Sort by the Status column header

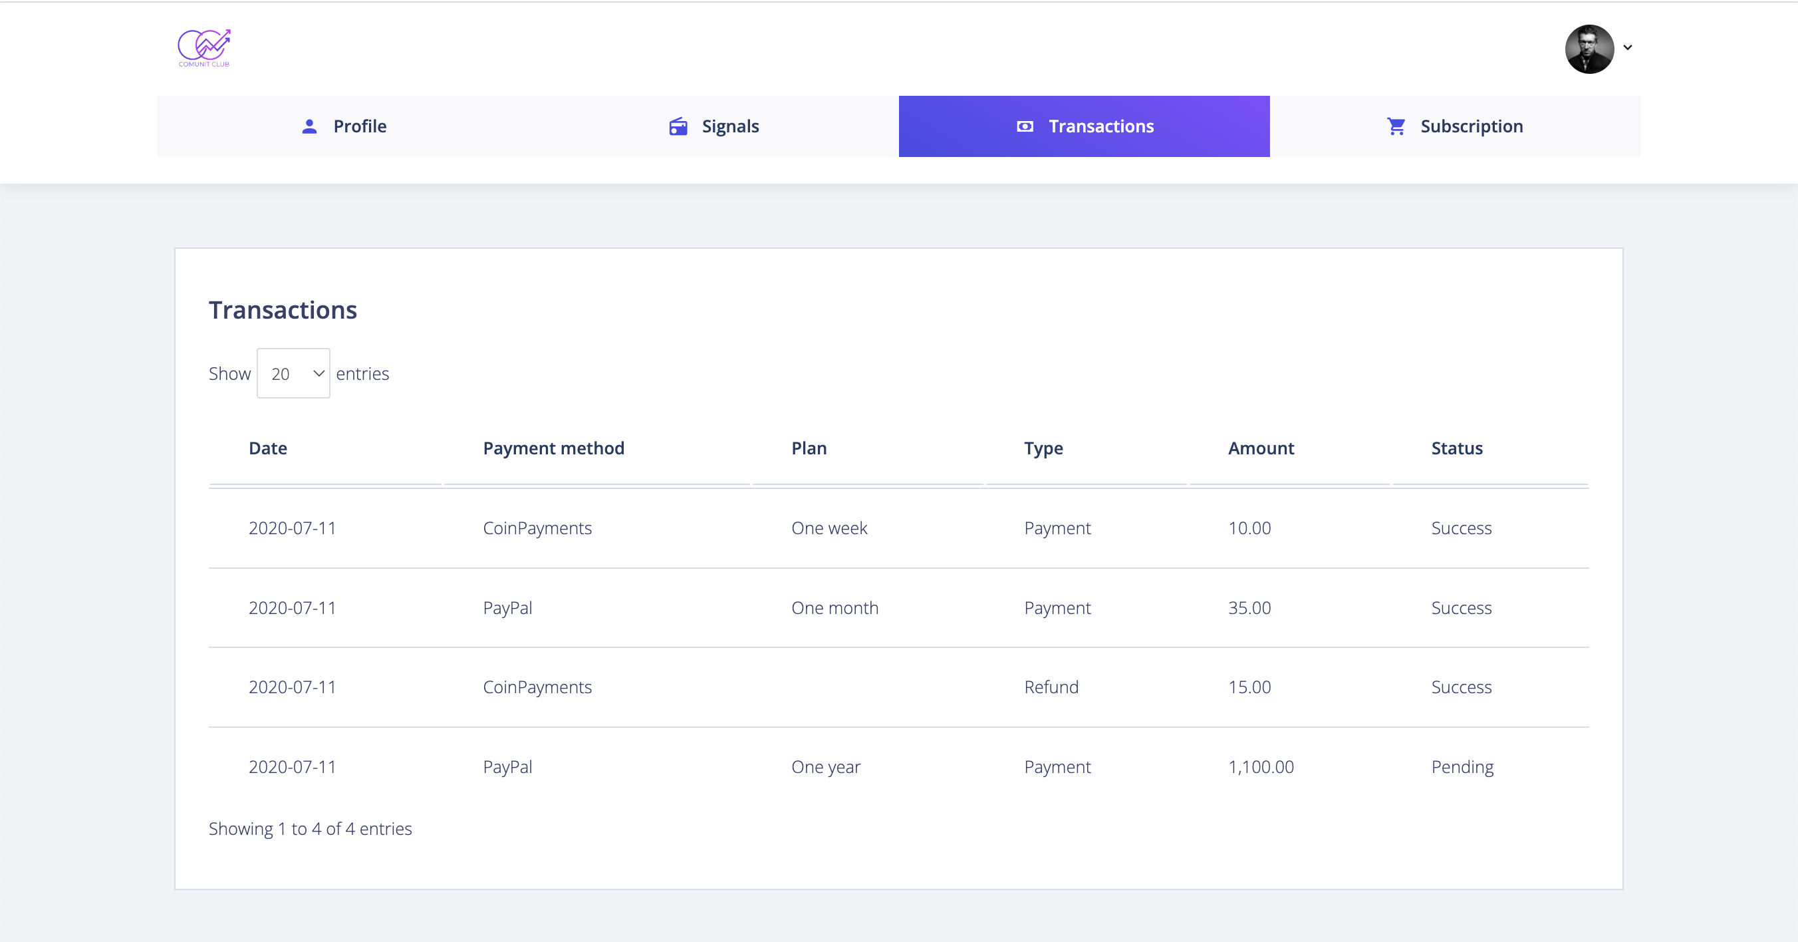(1457, 448)
